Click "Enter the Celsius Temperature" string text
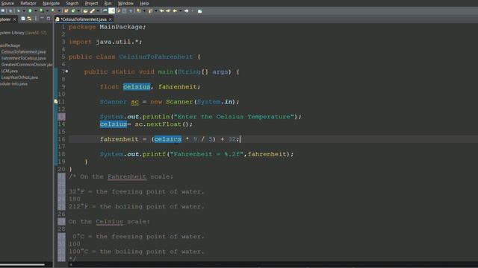 pyautogui.click(x=234, y=117)
